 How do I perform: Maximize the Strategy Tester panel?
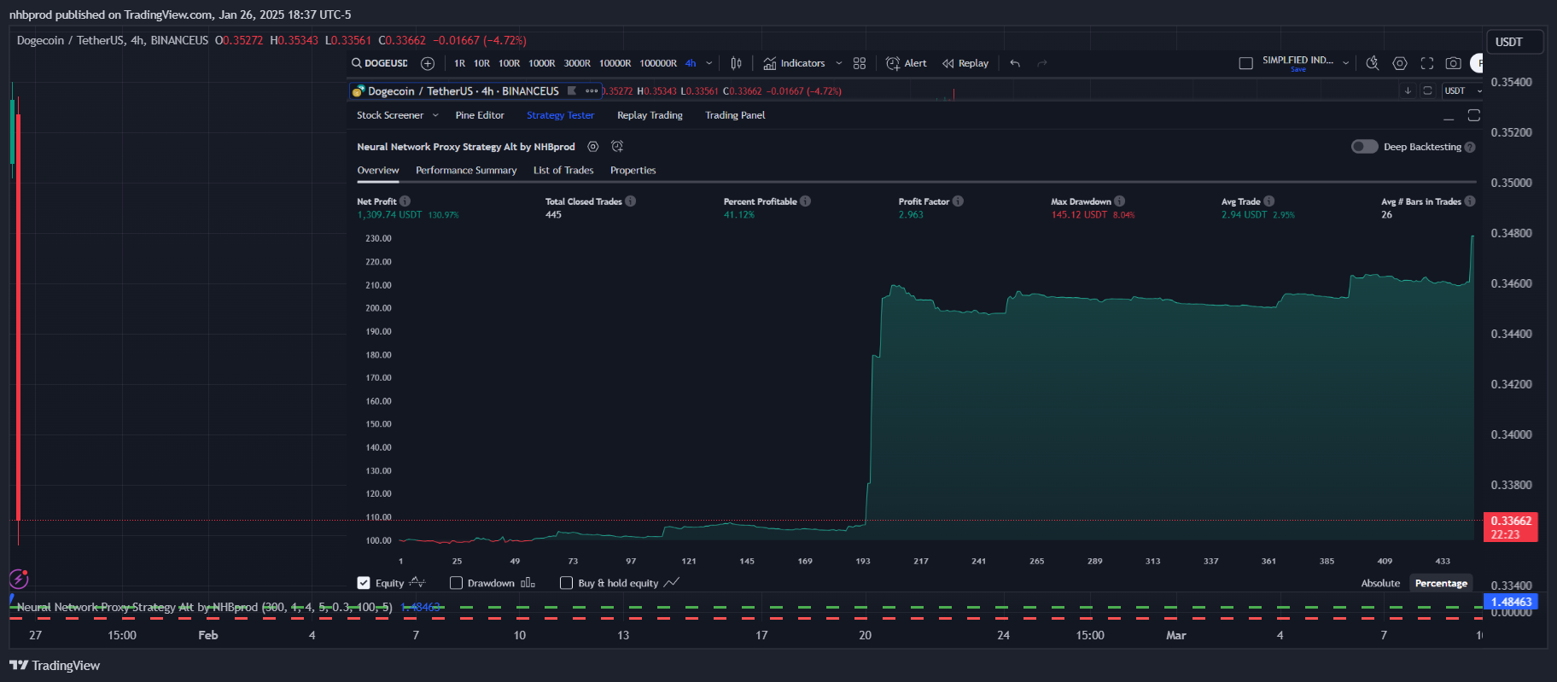tap(1474, 115)
